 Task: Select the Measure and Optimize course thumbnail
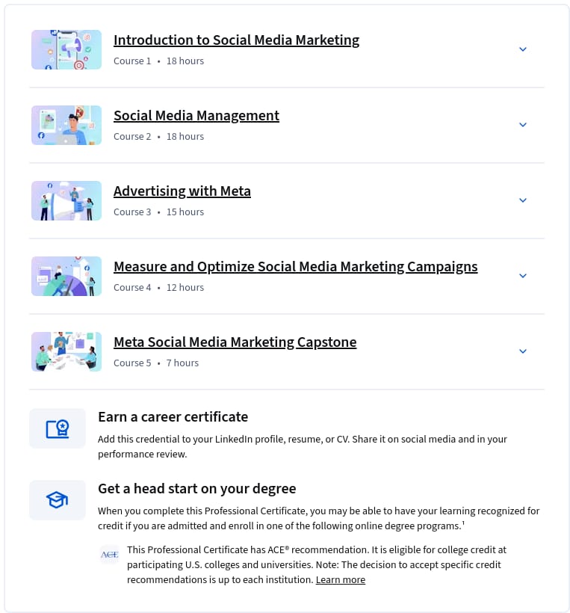(66, 276)
